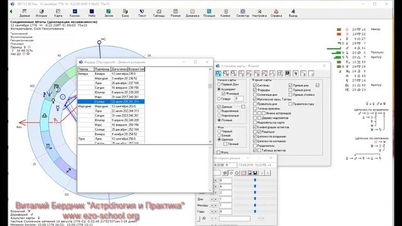Select the Градус radio button
The height and width of the screenshot is (226, 402).
pos(219,99)
